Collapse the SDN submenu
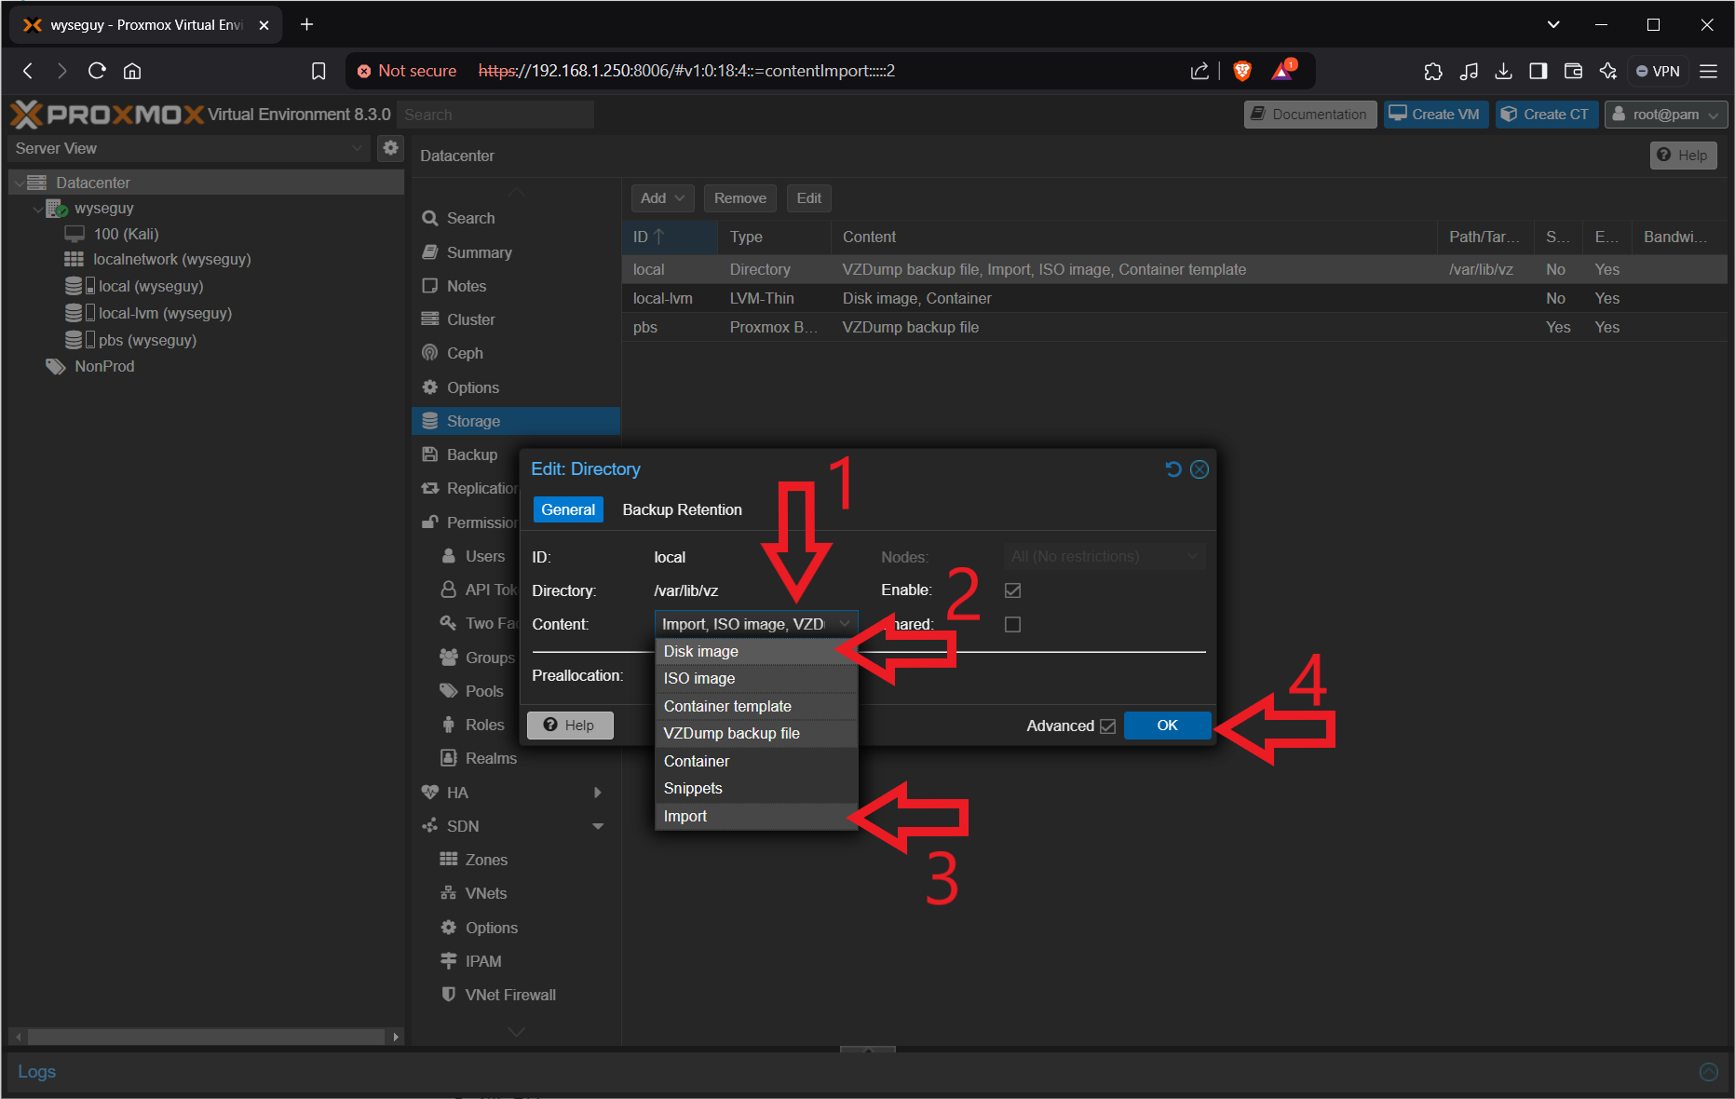1735x1099 pixels. pos(598,826)
